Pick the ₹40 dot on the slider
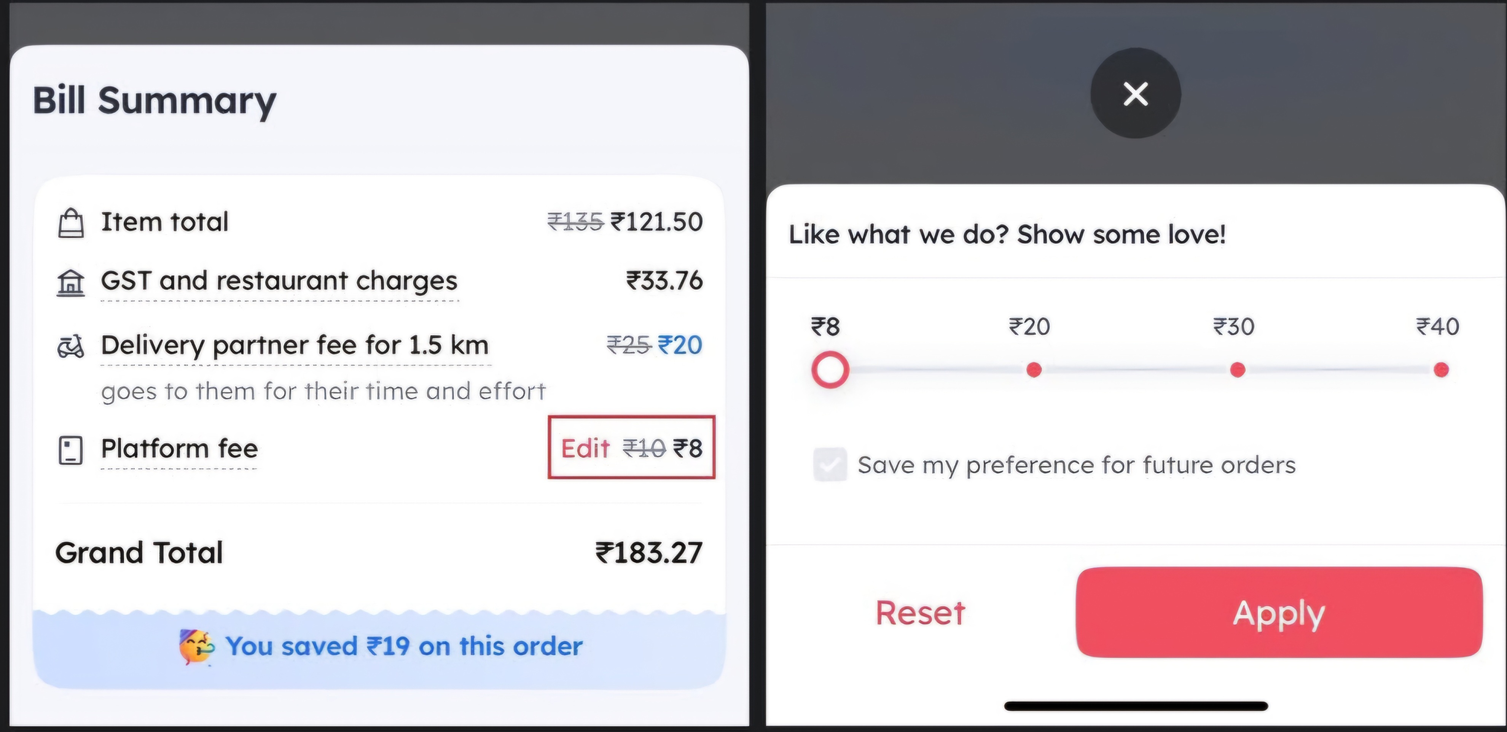Viewport: 1507px width, 732px height. click(x=1441, y=369)
